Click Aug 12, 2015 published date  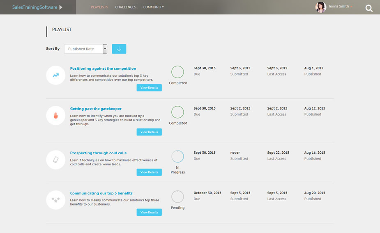pos(315,108)
